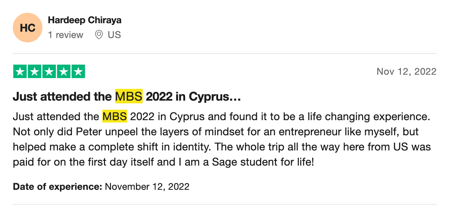Image resolution: width=451 pixels, height=210 pixels.
Task: Click the third green rating star
Action: pos(49,71)
